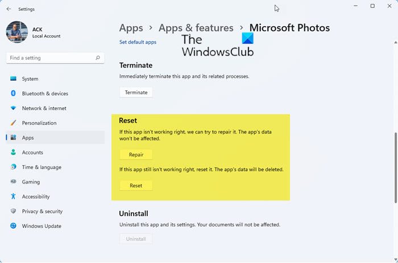The width and height of the screenshot is (398, 263).
Task: Click the Bluetooth & devices icon
Action: click(13, 94)
